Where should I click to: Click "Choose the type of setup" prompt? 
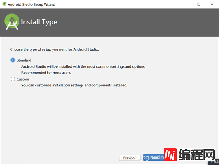coord(55,49)
